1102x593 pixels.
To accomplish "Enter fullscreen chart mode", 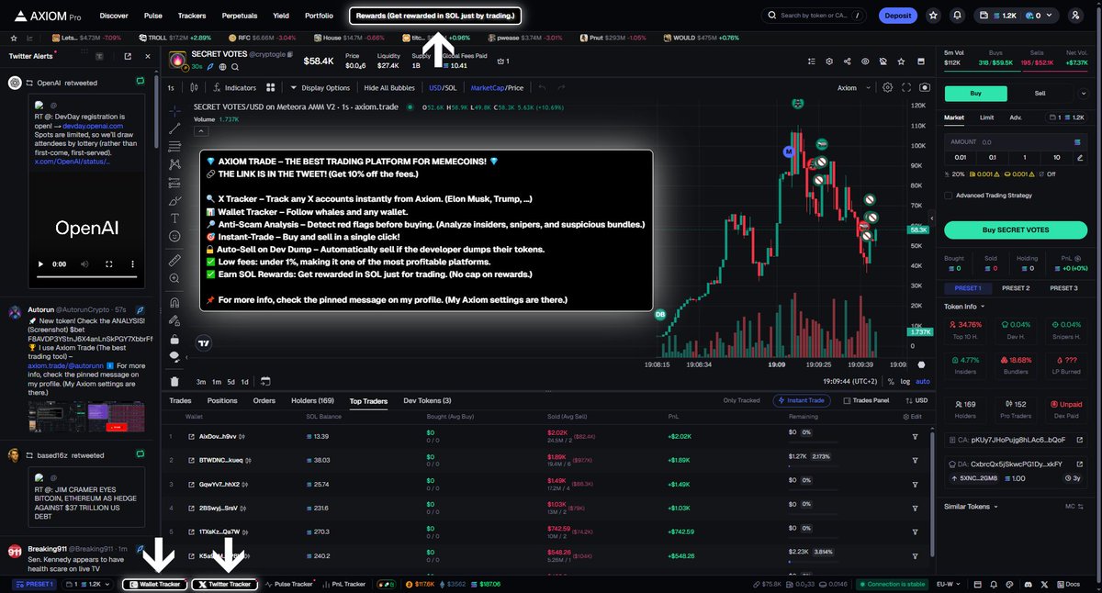I will click(x=905, y=87).
